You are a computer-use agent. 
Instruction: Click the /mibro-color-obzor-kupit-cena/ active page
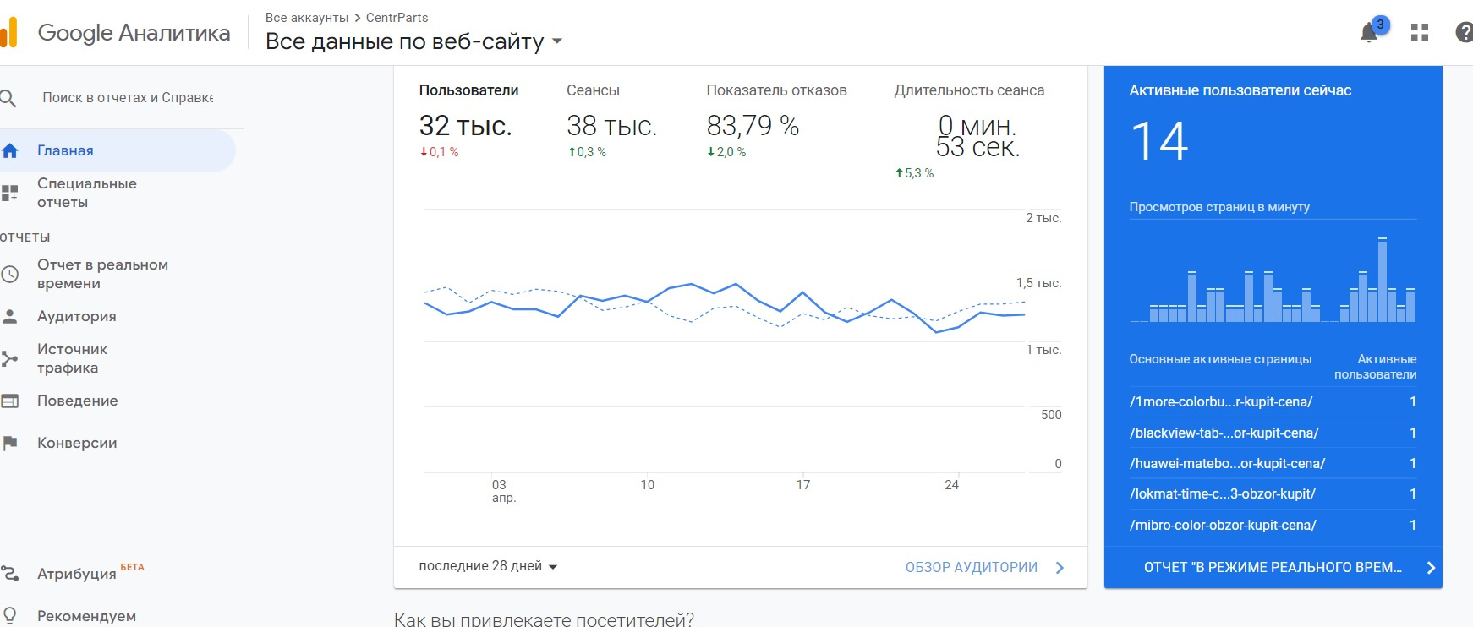tap(1223, 525)
